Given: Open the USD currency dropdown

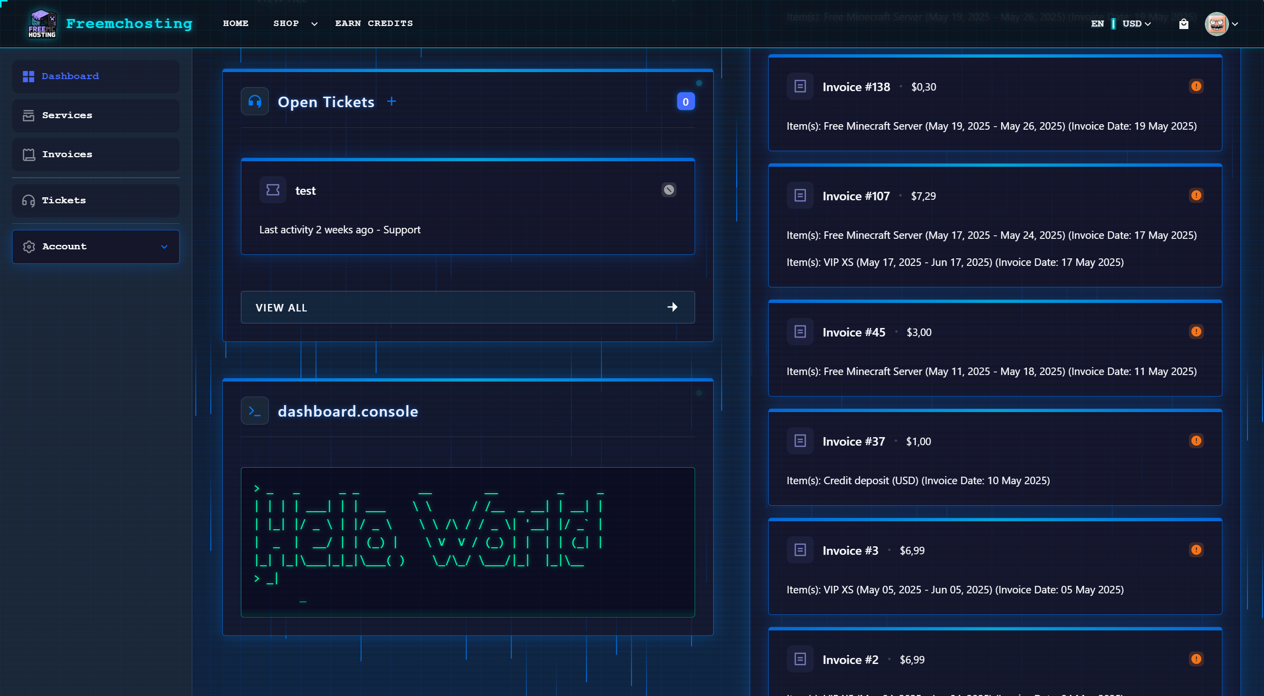Looking at the screenshot, I should [1136, 24].
